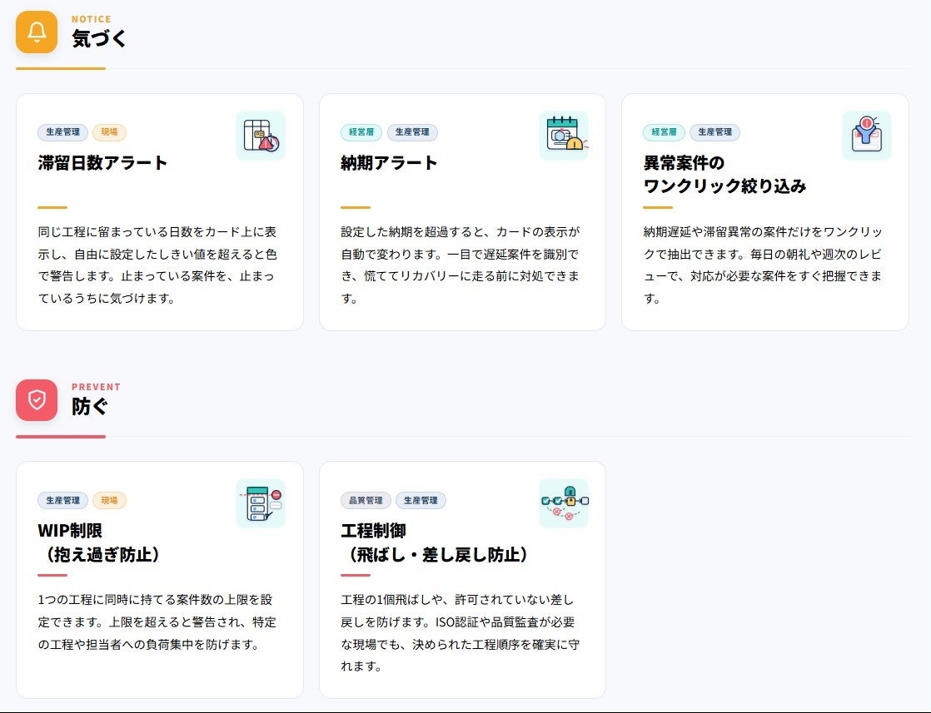The image size is (931, 713).
Task: Click the 異常案件 funnel filter icon
Action: (866, 136)
